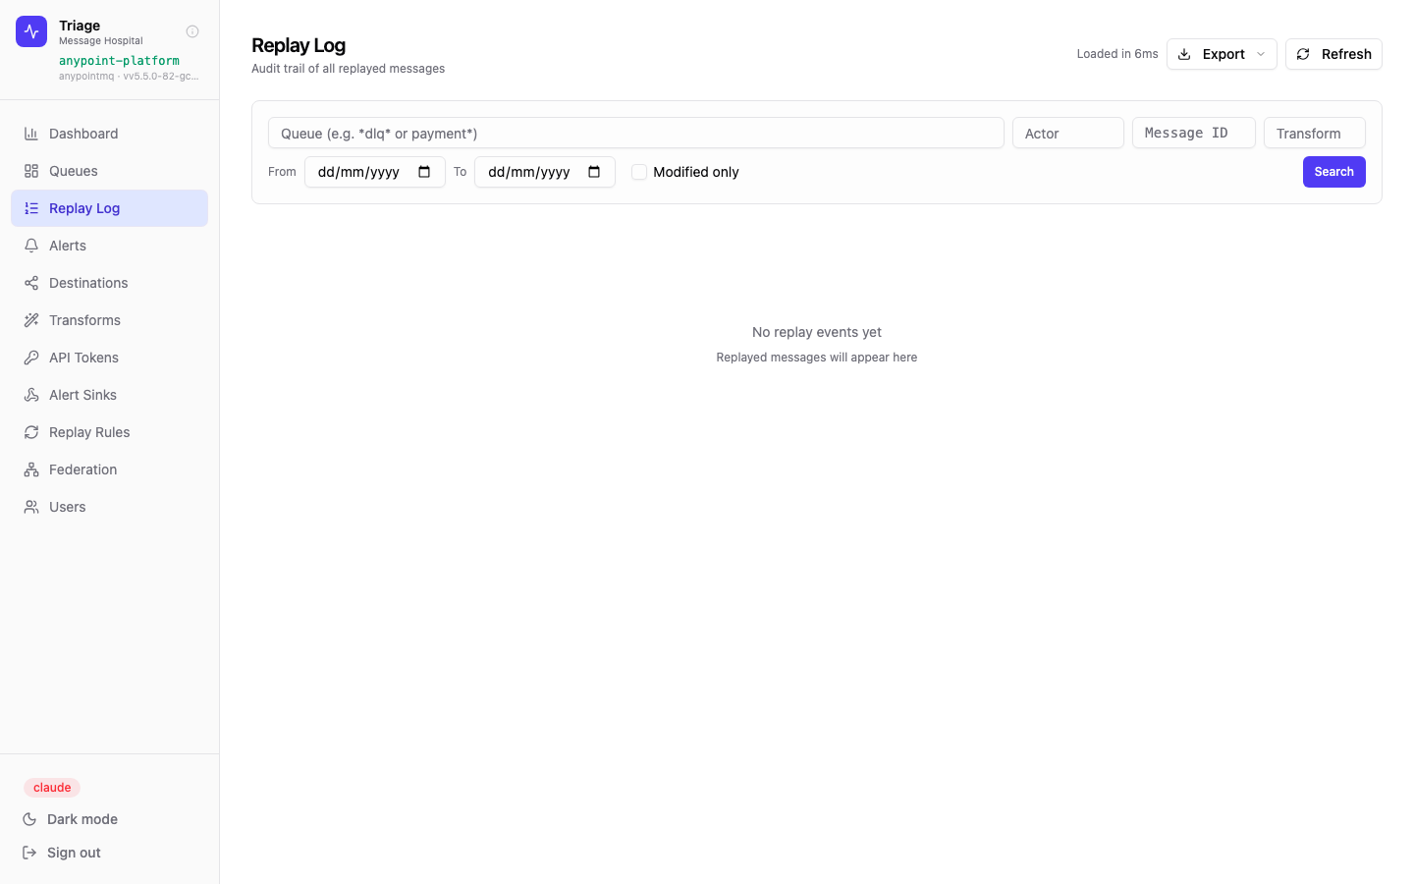The height and width of the screenshot is (884, 1414).
Task: Click the Alerts bell icon
Action: click(31, 246)
